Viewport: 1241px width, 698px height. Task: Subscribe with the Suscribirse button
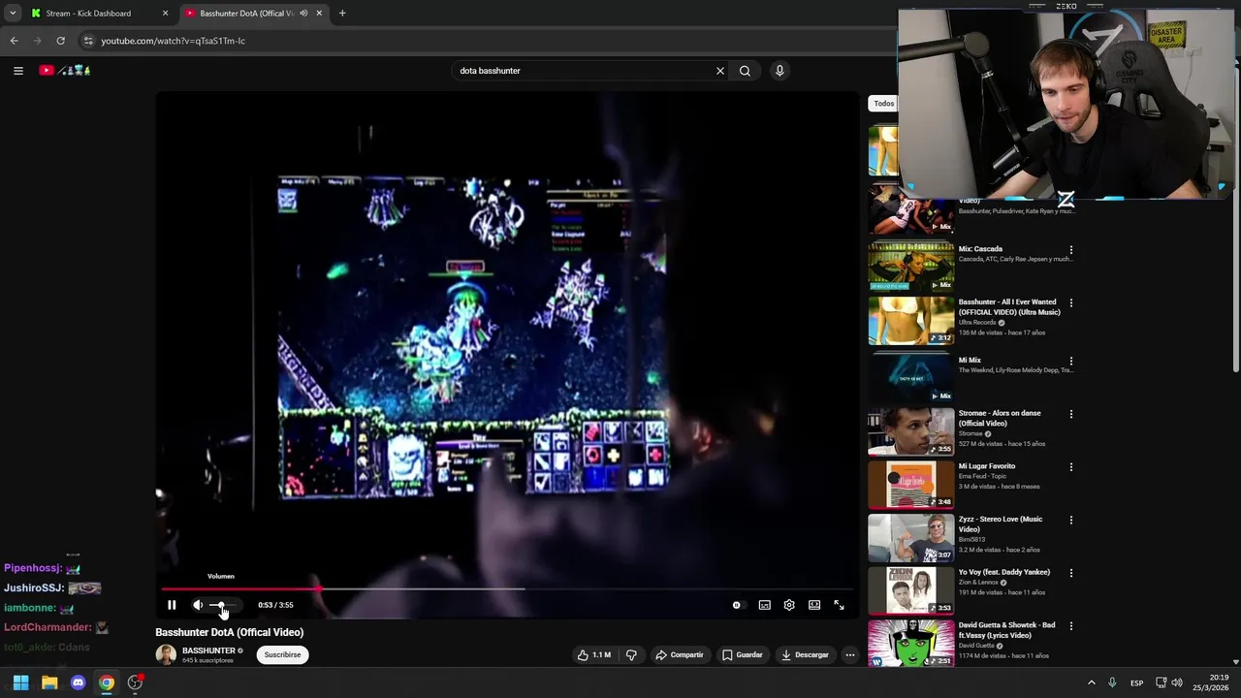[x=282, y=654]
